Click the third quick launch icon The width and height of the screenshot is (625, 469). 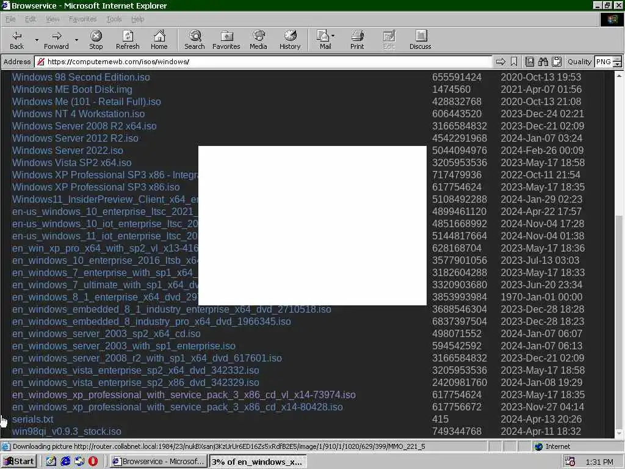[x=79, y=462]
